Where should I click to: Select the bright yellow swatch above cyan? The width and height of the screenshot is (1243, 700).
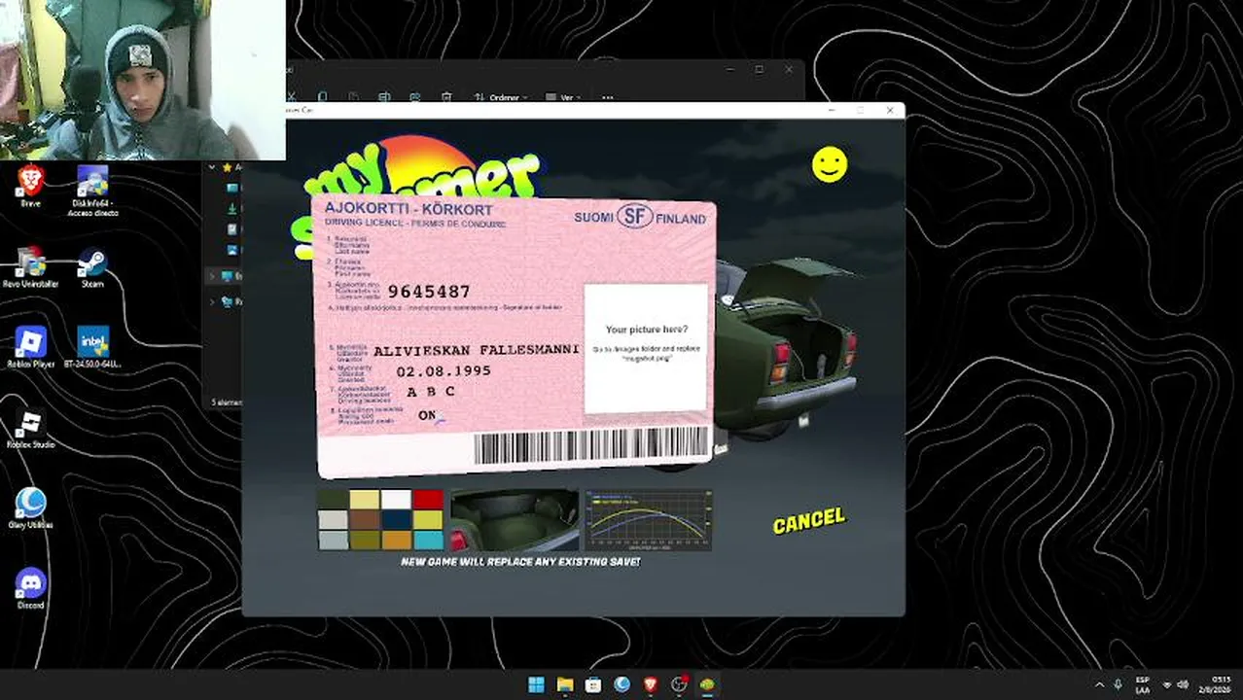click(428, 520)
